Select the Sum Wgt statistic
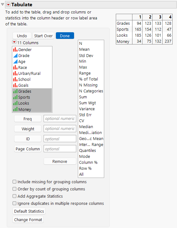The width and height of the screenshot is (177, 228). pyautogui.click(x=88, y=103)
